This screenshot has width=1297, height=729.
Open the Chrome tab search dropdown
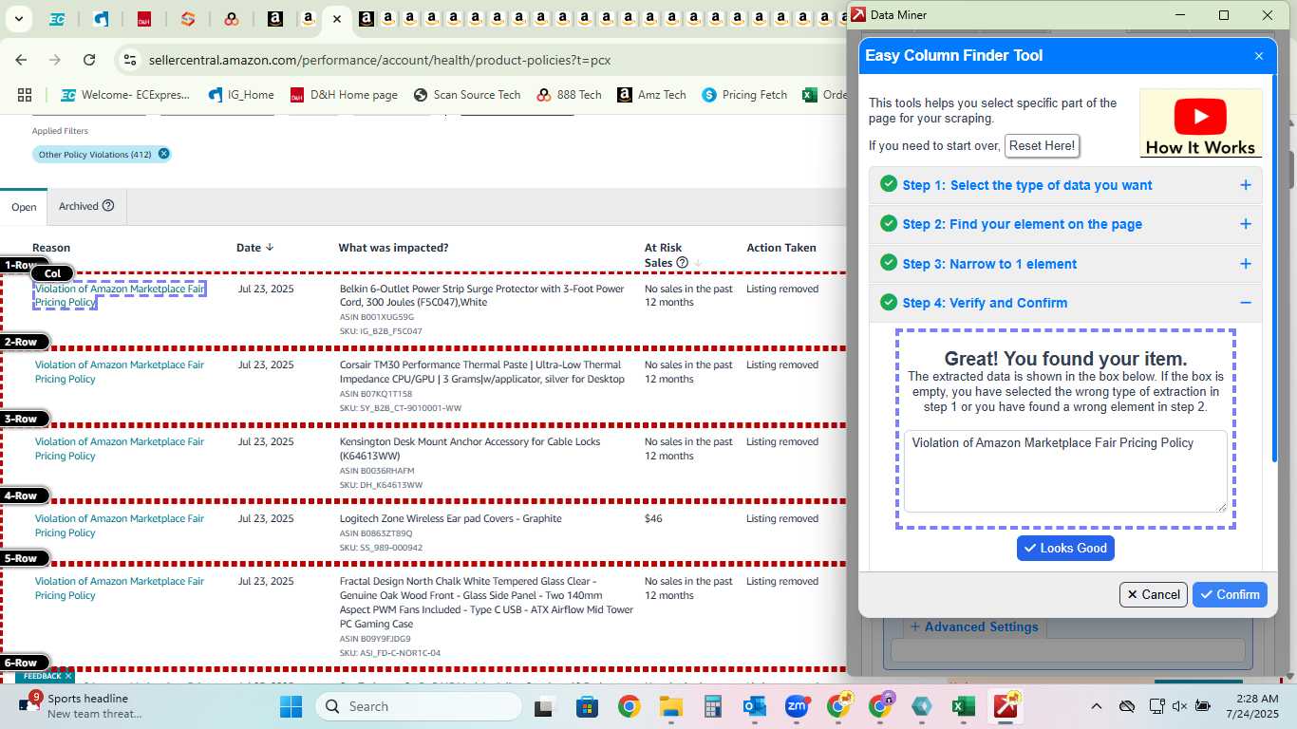pos(19,18)
